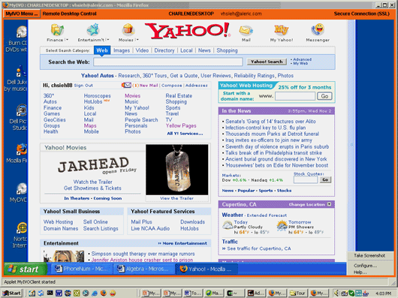This screenshot has width=398, height=298.
Task: Click All Y! Services link
Action: [x=185, y=134]
